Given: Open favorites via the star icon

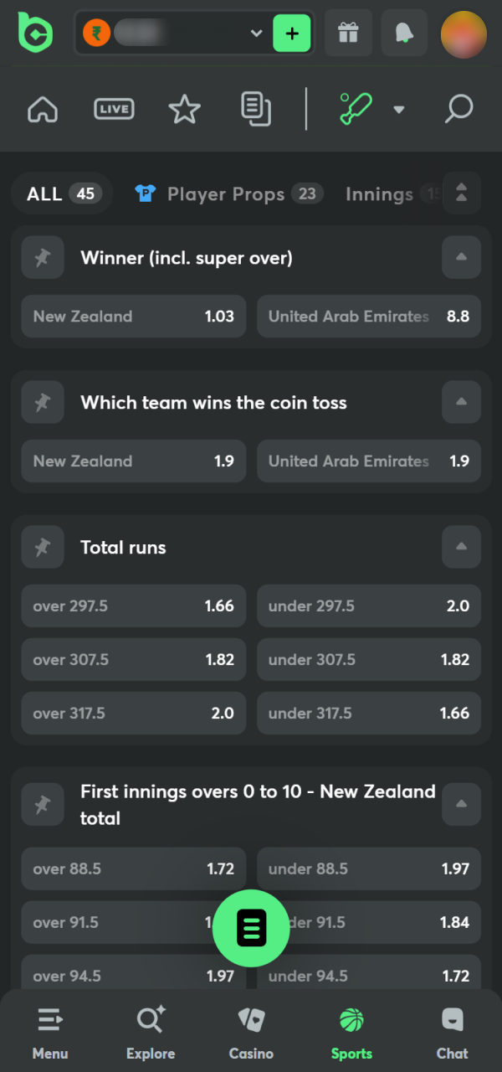Looking at the screenshot, I should click(184, 108).
